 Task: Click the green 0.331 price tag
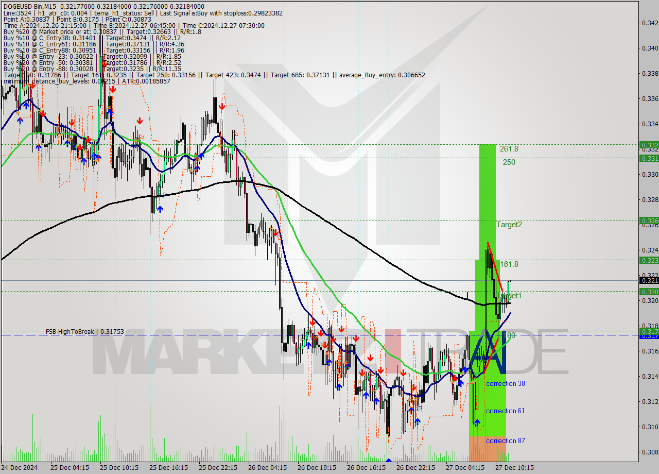(649, 158)
